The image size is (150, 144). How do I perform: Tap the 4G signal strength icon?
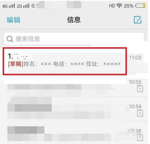coord(9,6)
